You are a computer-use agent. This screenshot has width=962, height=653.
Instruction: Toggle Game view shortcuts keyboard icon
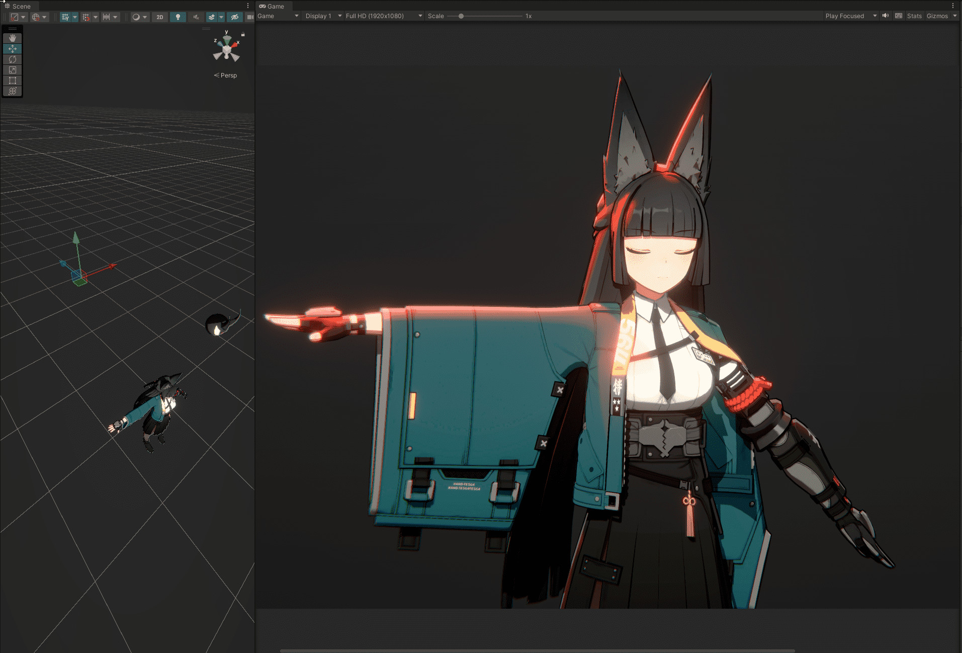[x=899, y=16]
